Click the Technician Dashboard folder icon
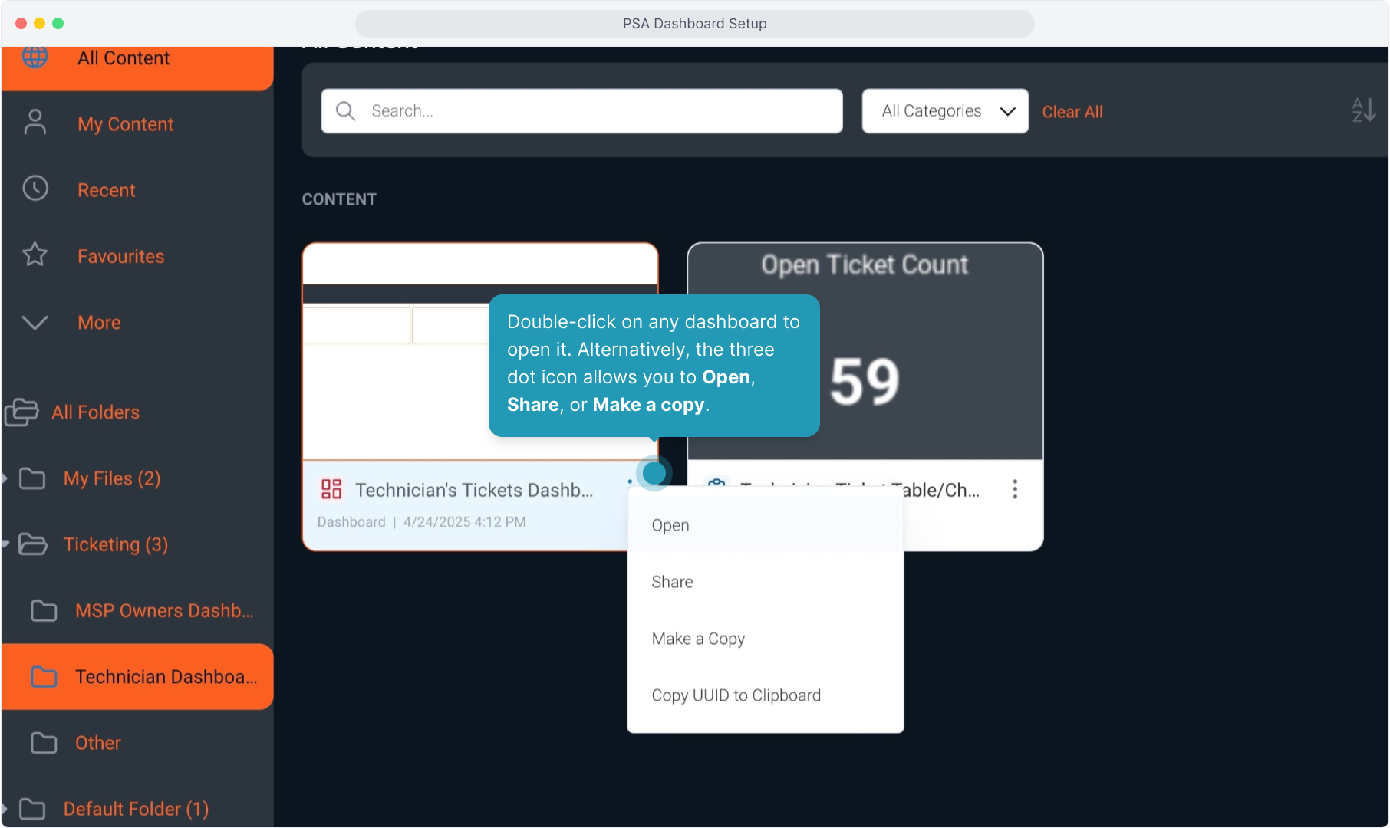 (x=44, y=677)
